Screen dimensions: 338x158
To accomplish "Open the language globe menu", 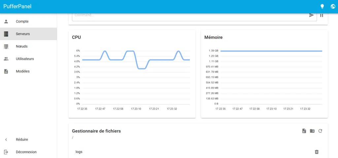I will tap(333, 7).
